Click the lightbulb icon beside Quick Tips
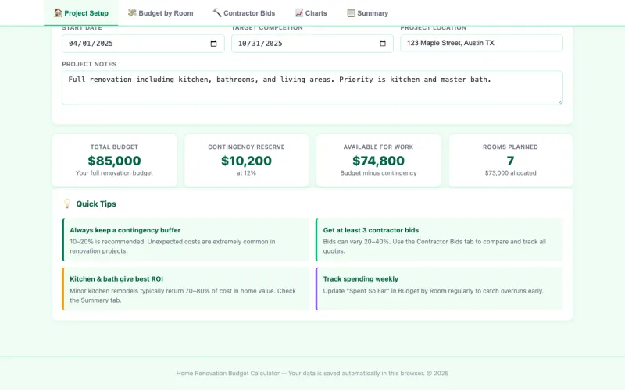This screenshot has width=625, height=390. point(67,204)
